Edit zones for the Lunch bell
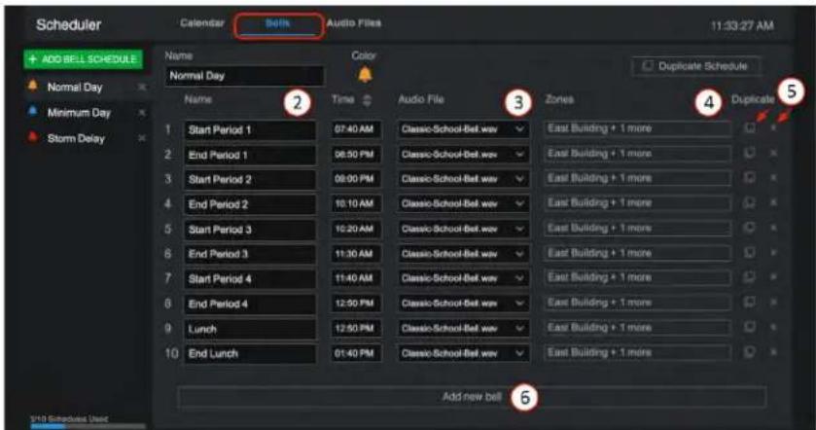This screenshot has height=430, width=816. click(x=637, y=328)
